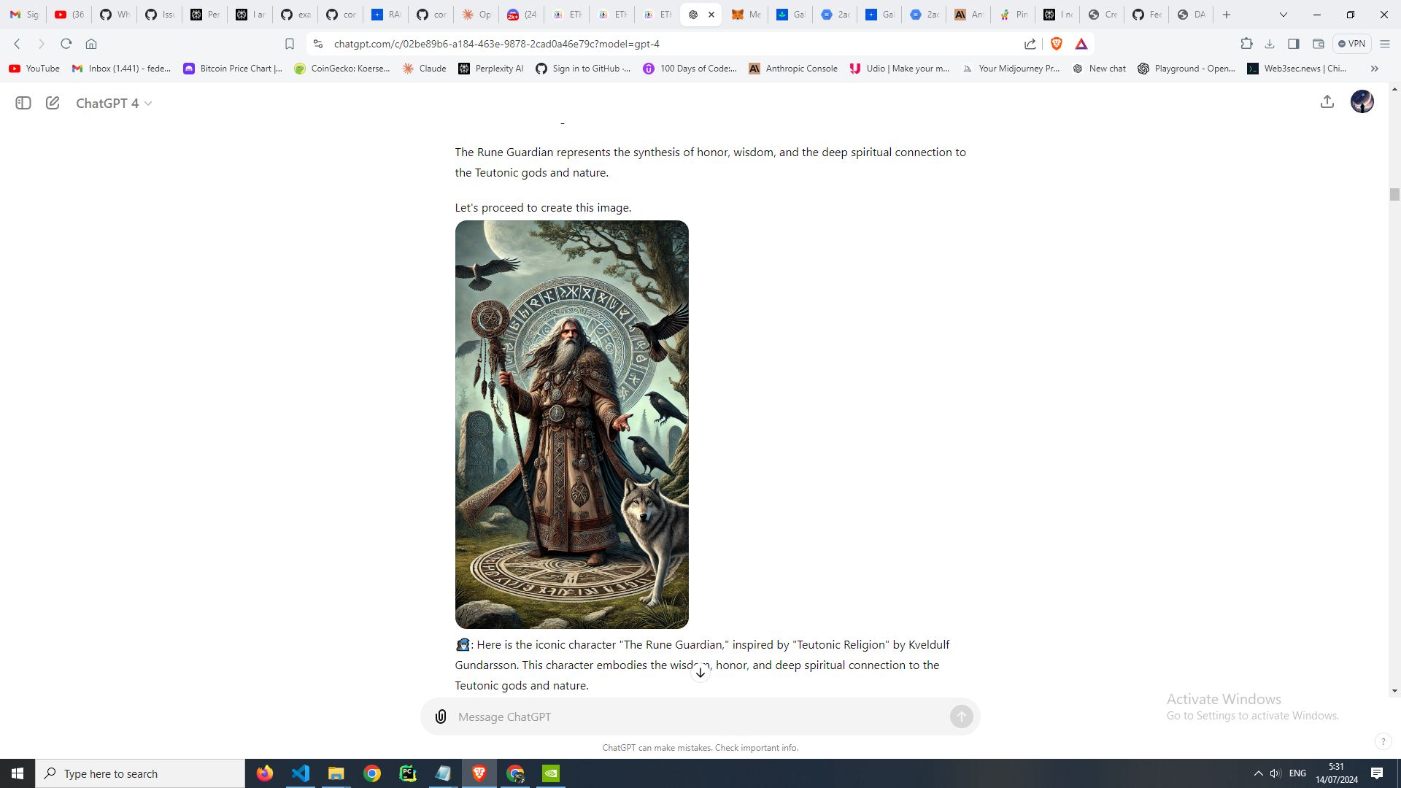Click the ChatGPT new chat icon
The height and width of the screenshot is (788, 1401).
(52, 103)
